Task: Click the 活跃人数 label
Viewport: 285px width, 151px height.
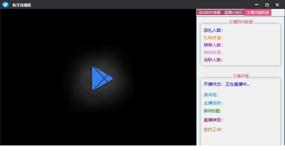Action: (x=213, y=60)
